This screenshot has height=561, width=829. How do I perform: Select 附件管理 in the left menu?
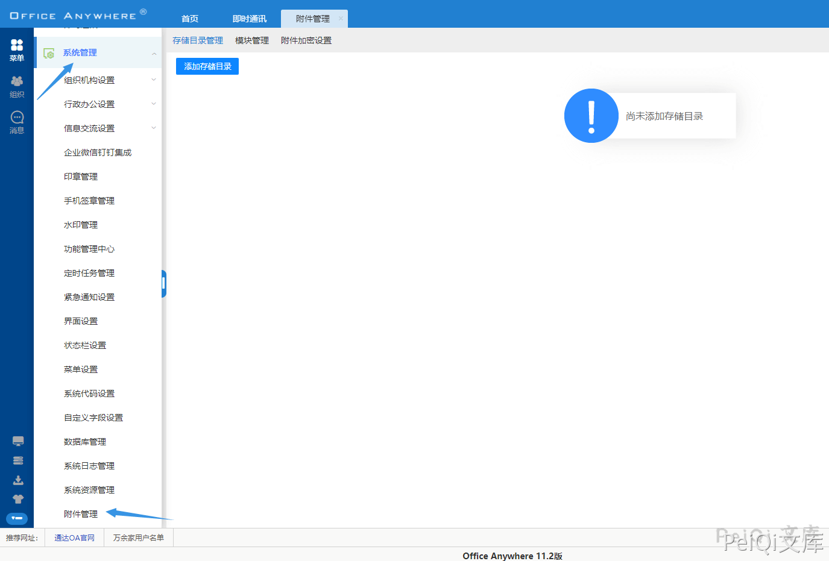(81, 514)
